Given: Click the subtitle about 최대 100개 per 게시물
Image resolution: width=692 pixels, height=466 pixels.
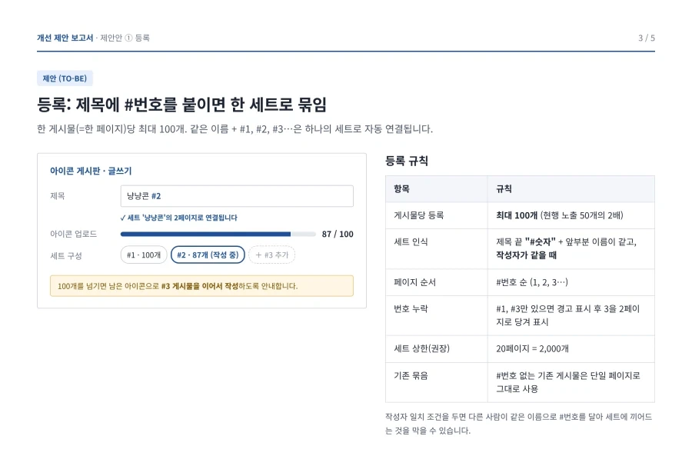Looking at the screenshot, I should coord(235,129).
